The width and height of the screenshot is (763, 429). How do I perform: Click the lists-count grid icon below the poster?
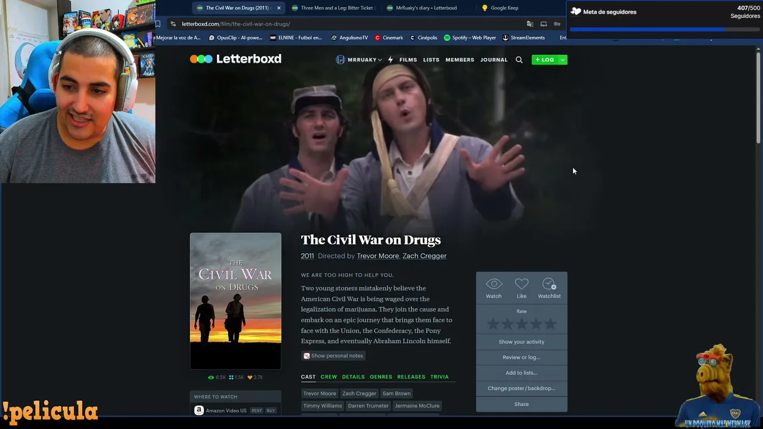(x=231, y=377)
